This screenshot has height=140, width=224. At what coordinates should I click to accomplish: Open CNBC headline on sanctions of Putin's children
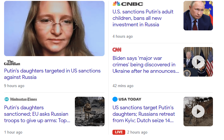(143, 18)
